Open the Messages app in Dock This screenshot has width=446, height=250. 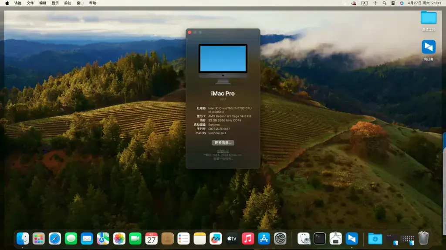(71, 239)
